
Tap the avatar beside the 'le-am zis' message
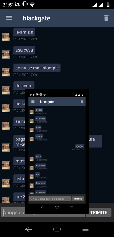(6, 36)
